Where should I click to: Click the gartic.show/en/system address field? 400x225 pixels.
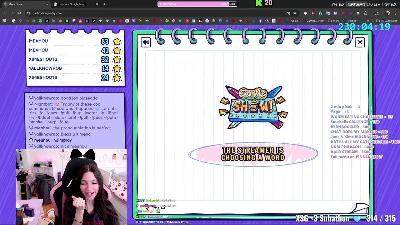pos(47,13)
